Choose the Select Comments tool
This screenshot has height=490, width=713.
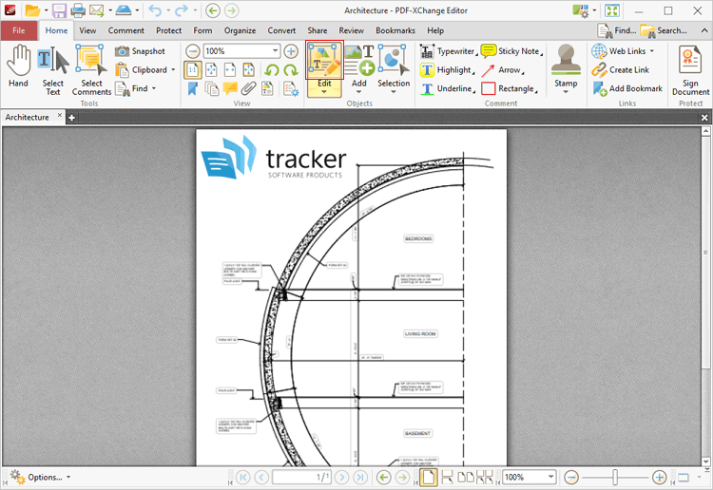click(91, 70)
